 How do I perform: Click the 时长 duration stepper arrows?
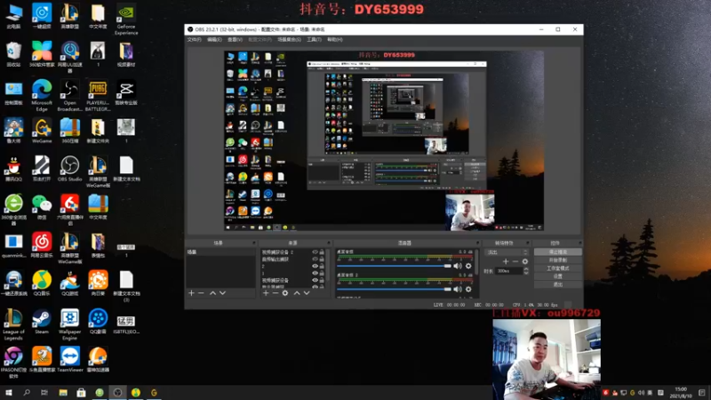click(x=526, y=271)
